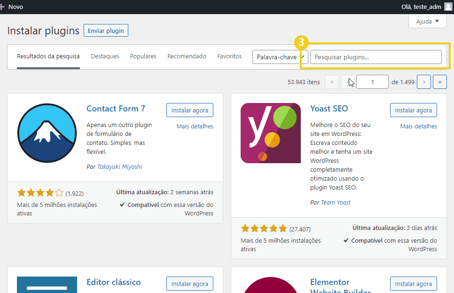The height and width of the screenshot is (293, 454).
Task: Click the "de 1.499" total pages text
Action: pos(403,82)
